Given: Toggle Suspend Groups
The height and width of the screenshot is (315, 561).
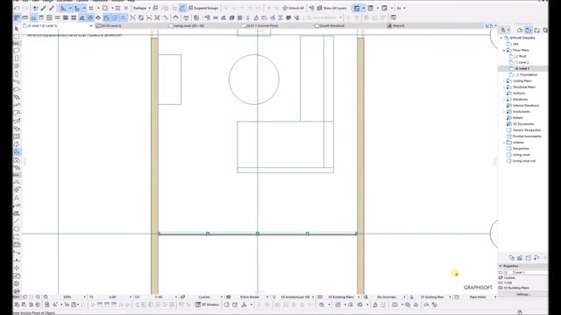Looking at the screenshot, I should tap(203, 8).
